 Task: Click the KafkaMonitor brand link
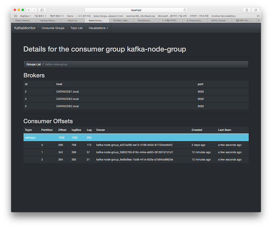tap(25, 28)
